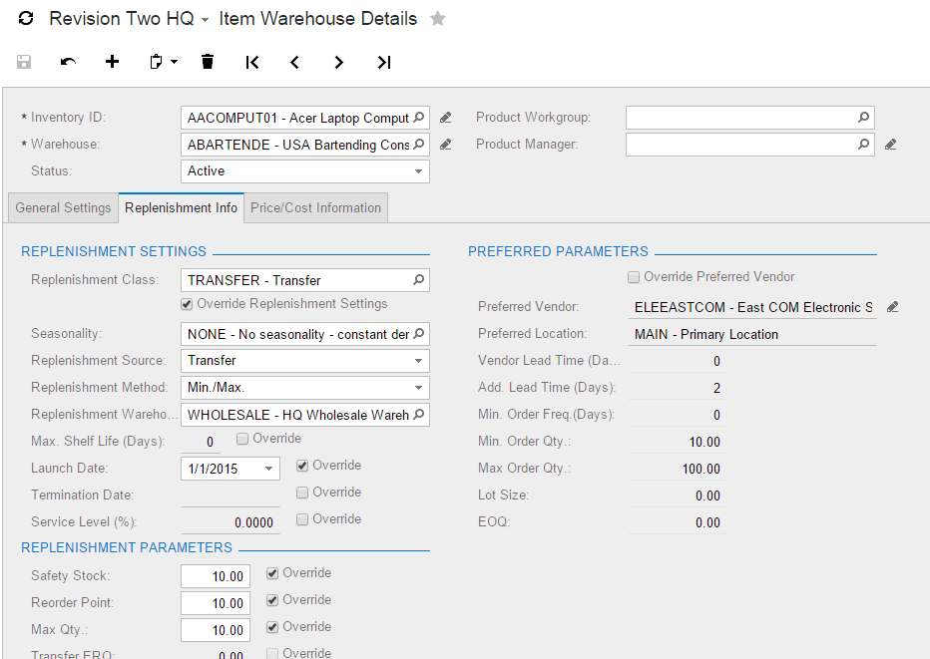The height and width of the screenshot is (659, 930).
Task: Expand Replenishment Source dropdown
Action: coord(418,361)
